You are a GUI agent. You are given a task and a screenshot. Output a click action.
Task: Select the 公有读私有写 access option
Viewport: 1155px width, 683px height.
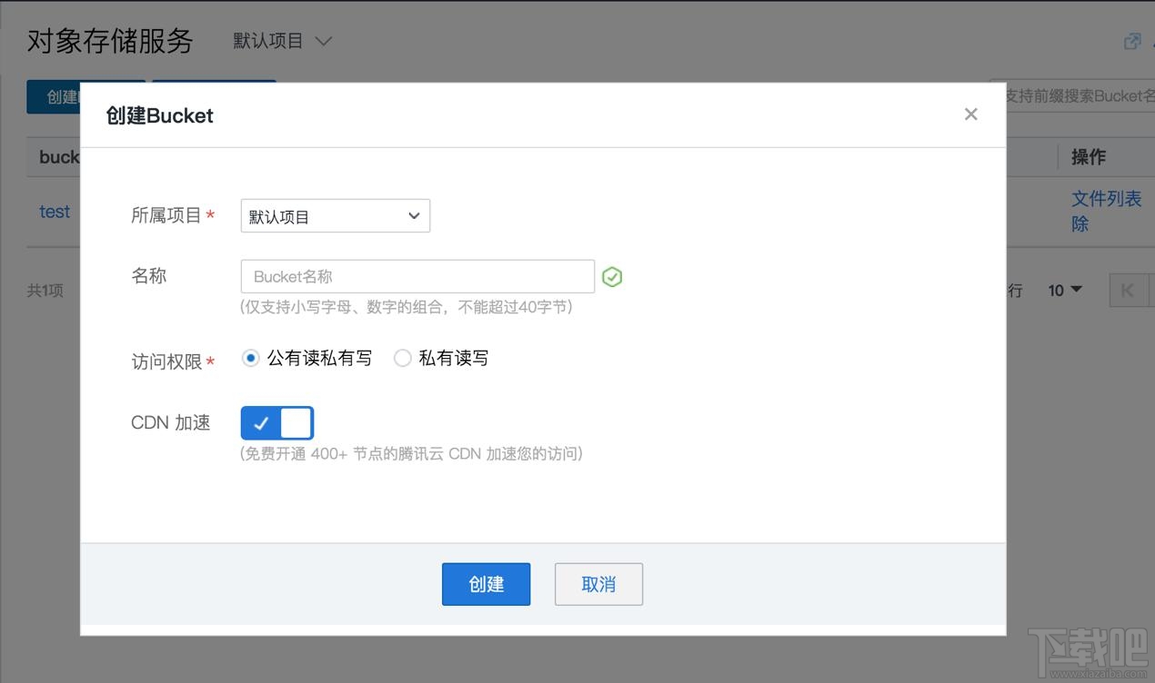[250, 358]
